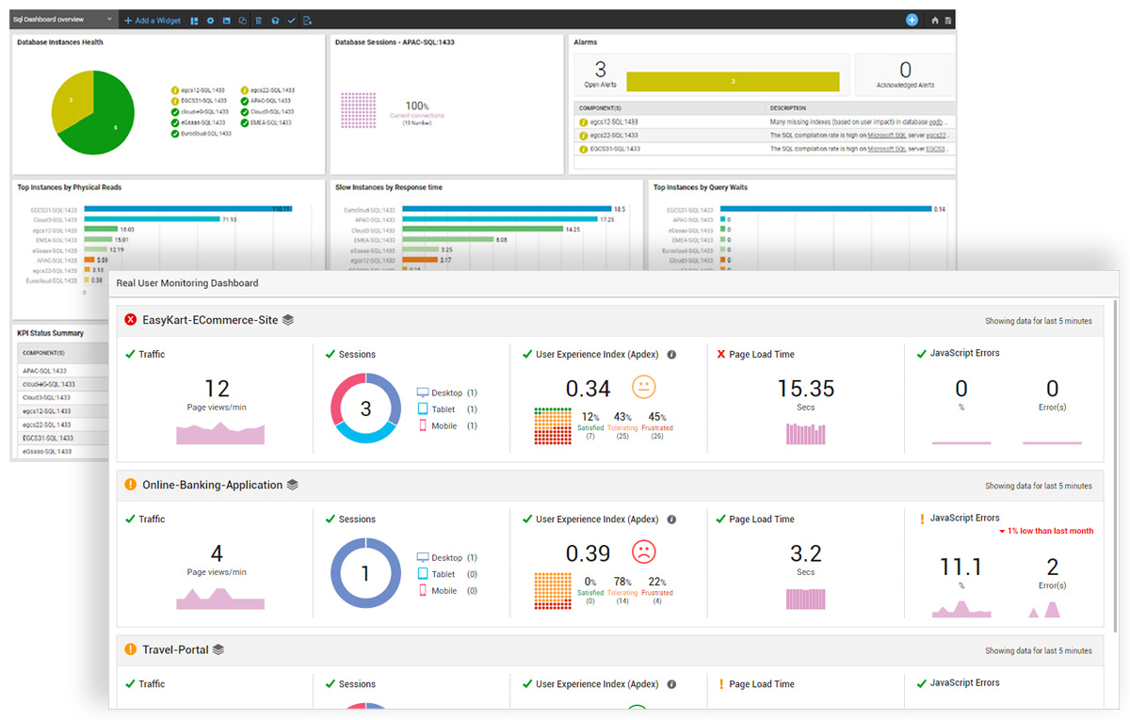Click the export document icon in toolbar
The width and height of the screenshot is (1130, 720).
pos(308,20)
